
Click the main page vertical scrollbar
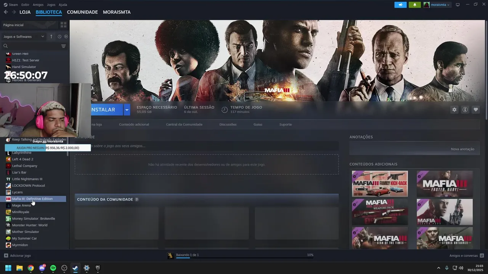tap(486, 70)
